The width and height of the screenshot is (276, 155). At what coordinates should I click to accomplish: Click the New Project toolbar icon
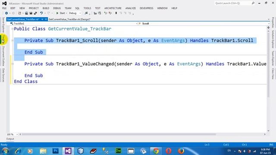(x=19, y=13)
